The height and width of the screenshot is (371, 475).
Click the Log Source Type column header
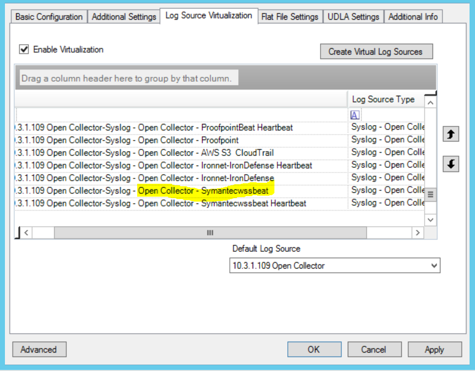coord(383,99)
